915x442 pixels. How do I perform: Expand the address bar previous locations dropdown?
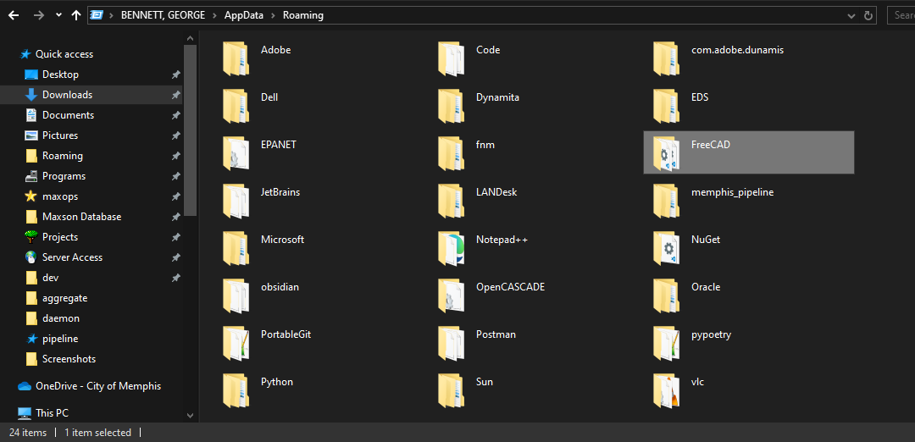click(852, 15)
